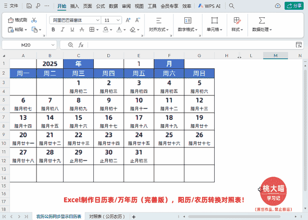Click the 粘贴 paste button
This screenshot has width=308, height=220.
point(16,29)
